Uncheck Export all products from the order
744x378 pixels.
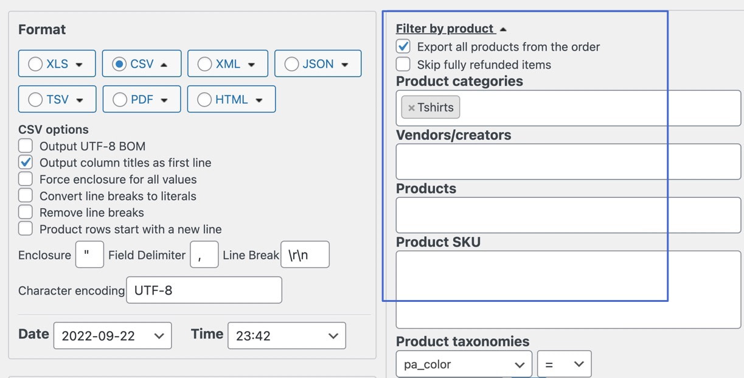pyautogui.click(x=403, y=47)
